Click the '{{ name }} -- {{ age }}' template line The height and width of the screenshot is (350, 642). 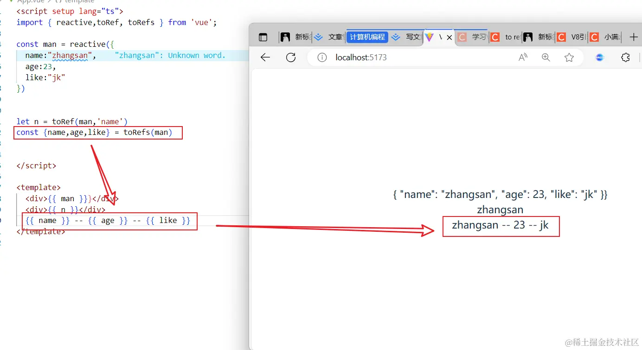pos(108,221)
